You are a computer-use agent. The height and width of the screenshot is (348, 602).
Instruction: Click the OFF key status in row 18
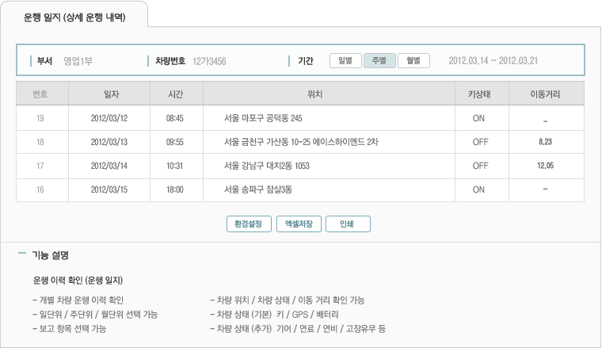pyautogui.click(x=480, y=142)
